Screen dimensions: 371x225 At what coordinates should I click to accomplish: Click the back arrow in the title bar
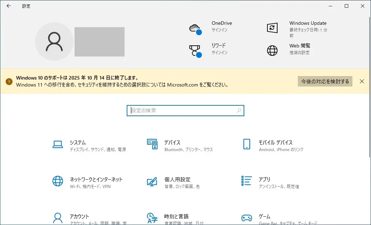tap(9, 6)
